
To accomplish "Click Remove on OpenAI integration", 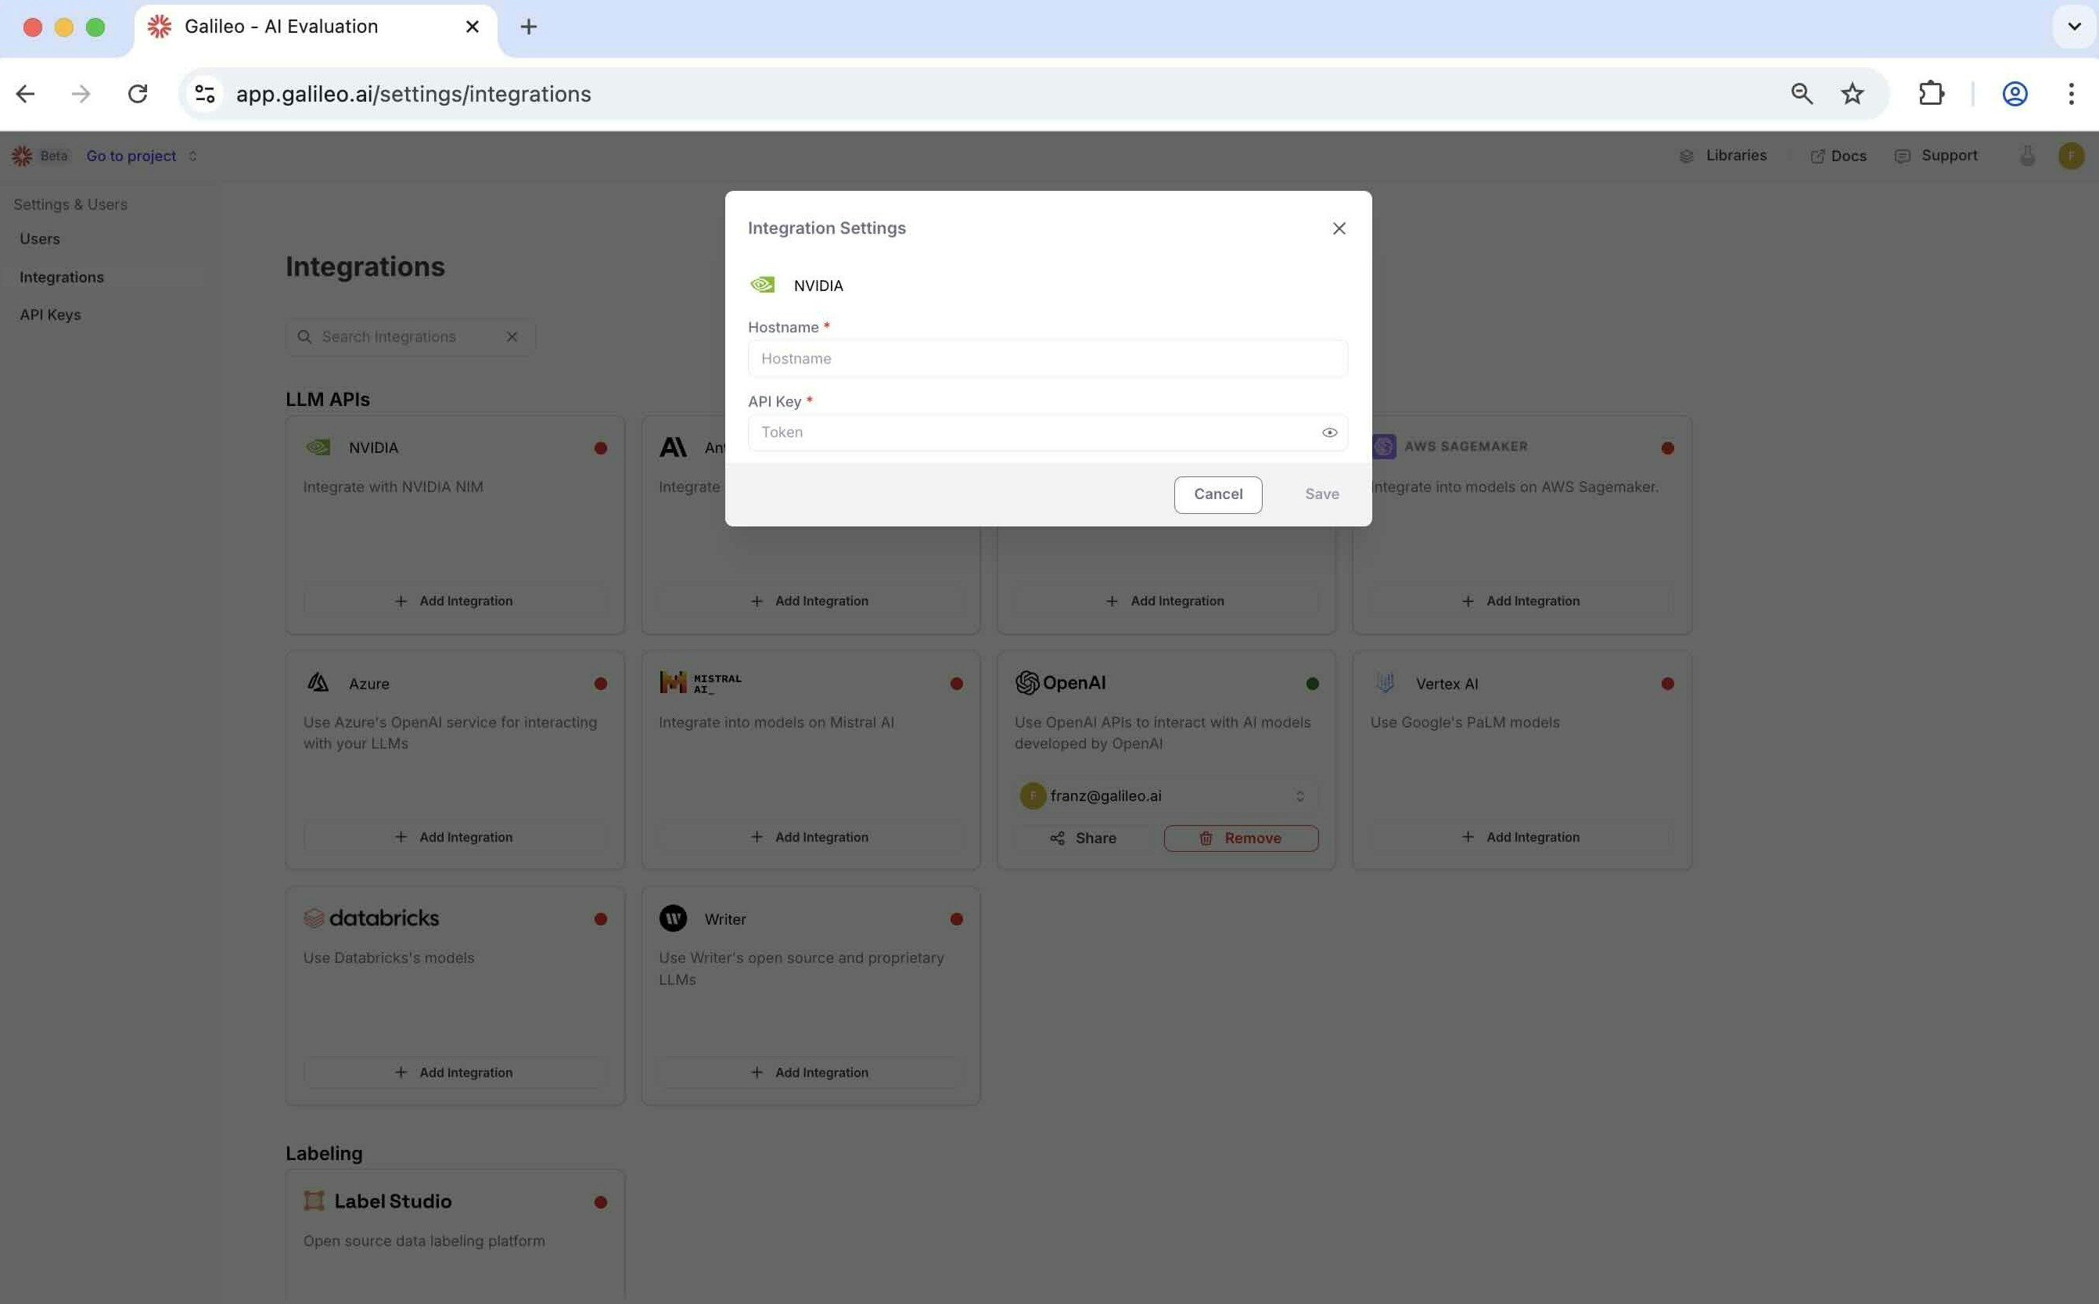I will pyautogui.click(x=1240, y=839).
